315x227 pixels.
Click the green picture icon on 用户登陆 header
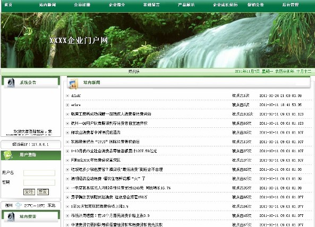7,155
